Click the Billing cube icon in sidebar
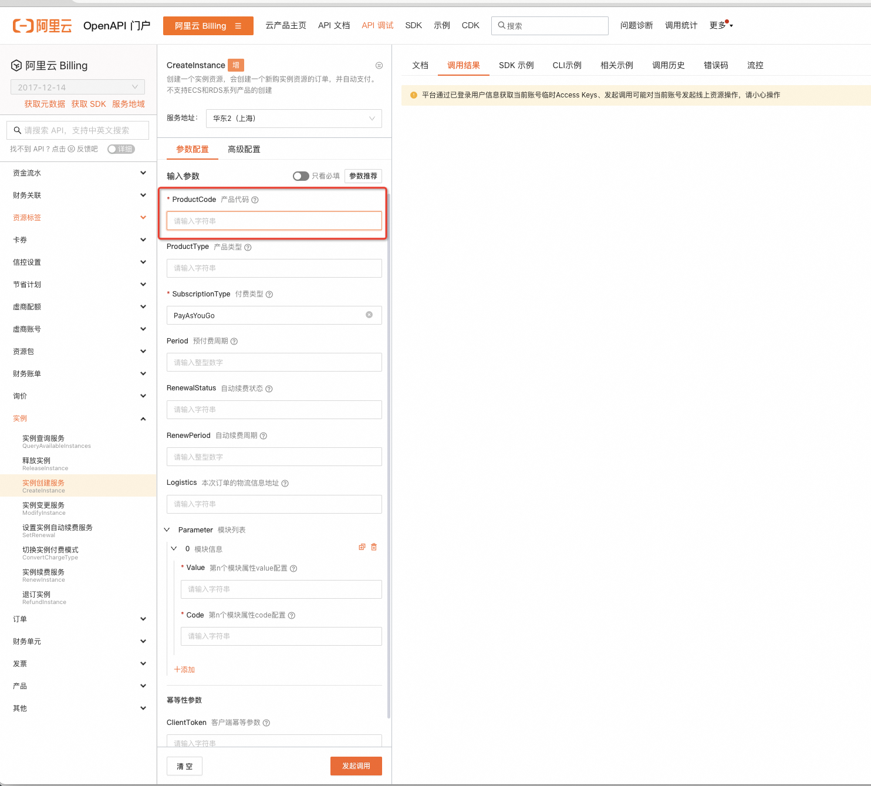This screenshot has width=871, height=786. [16, 66]
